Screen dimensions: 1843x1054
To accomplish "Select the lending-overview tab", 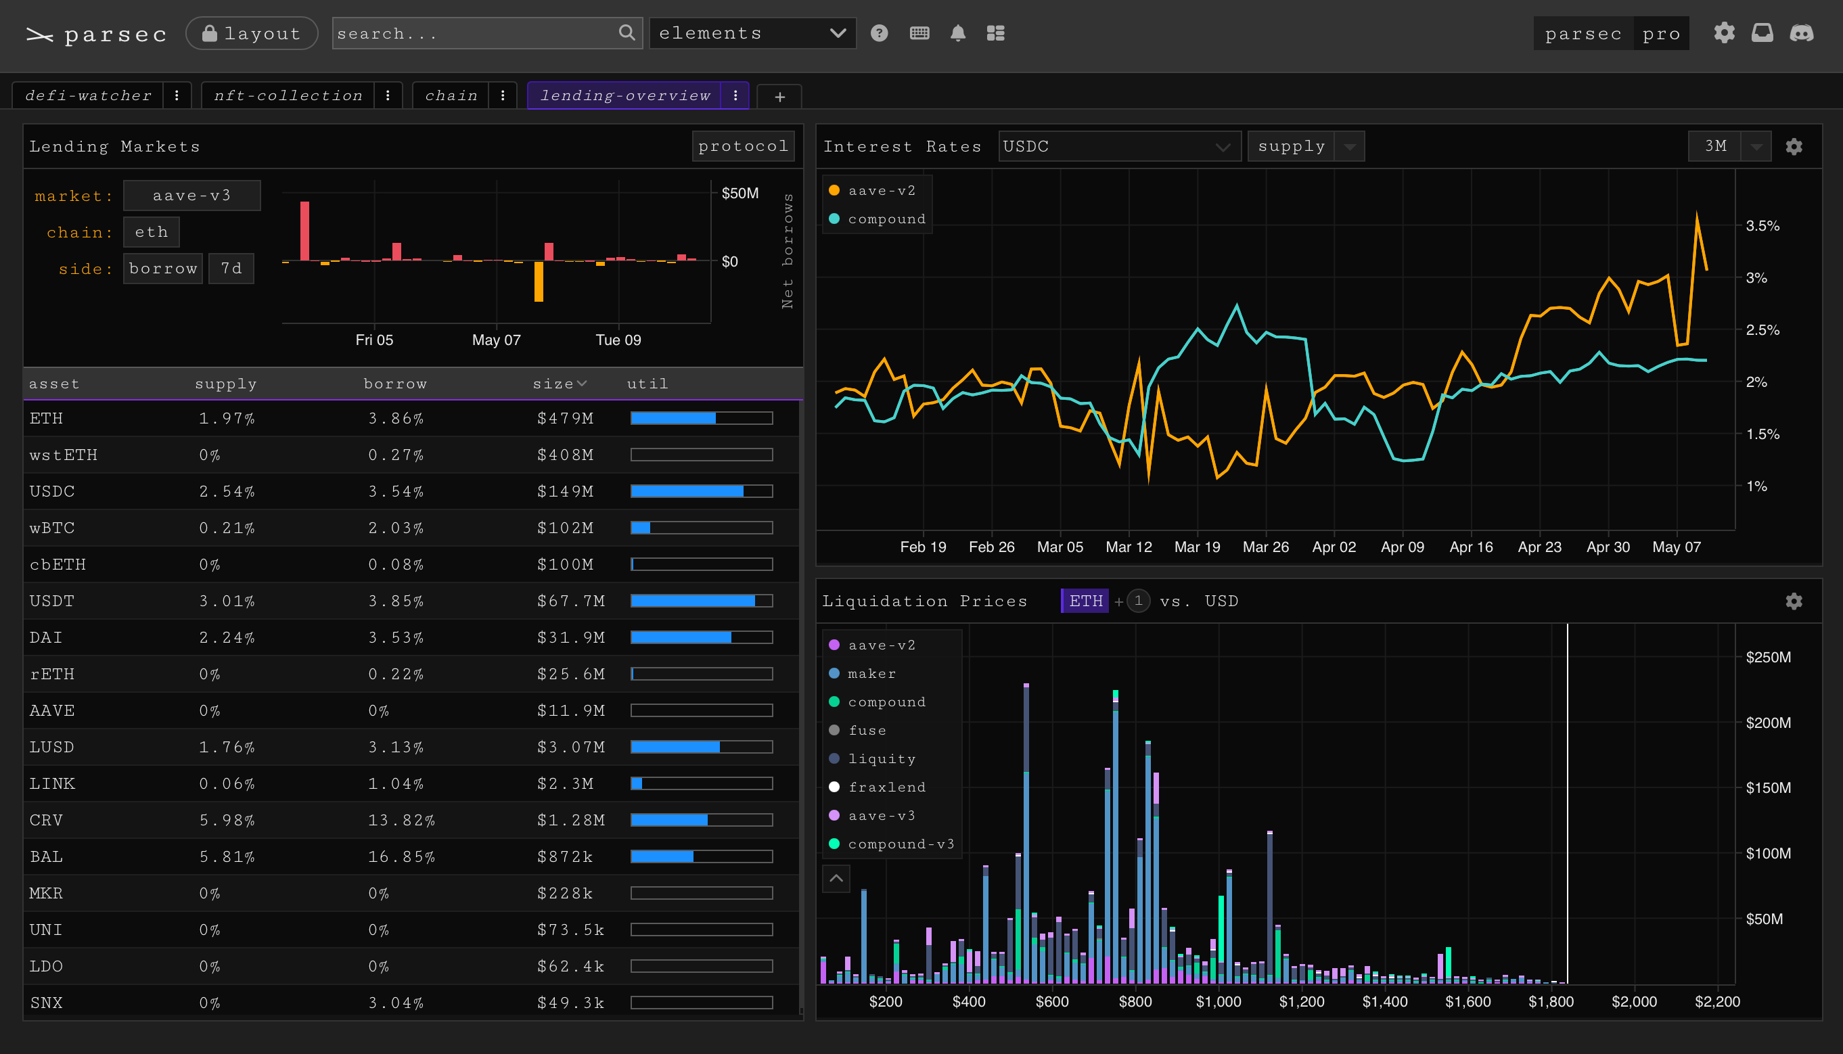I will pyautogui.click(x=624, y=95).
